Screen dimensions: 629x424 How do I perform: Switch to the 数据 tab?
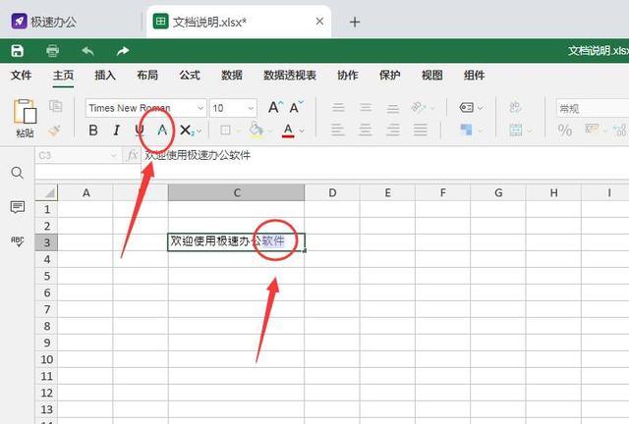pos(232,75)
